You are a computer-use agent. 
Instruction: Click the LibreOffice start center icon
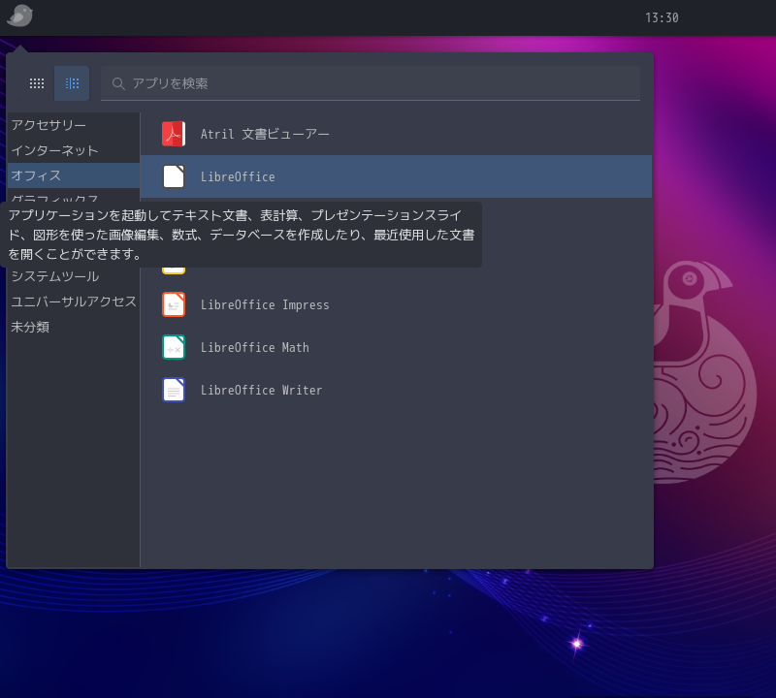(174, 176)
